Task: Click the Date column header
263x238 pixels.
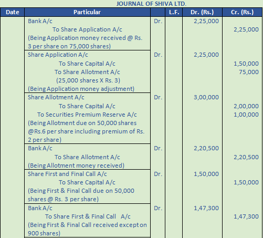Action: pos(12,12)
